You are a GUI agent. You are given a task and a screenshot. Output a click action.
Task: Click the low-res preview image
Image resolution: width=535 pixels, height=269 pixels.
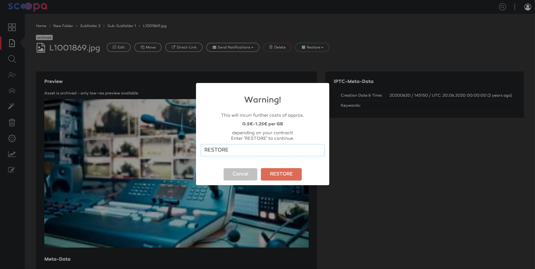(176, 173)
